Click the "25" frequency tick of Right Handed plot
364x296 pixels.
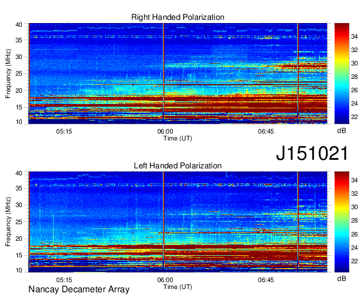[x=19, y=73]
